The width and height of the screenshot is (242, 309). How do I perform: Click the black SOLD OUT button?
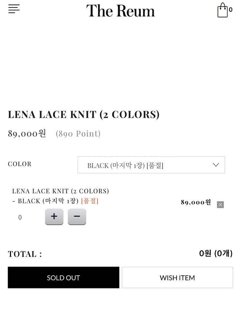(64, 278)
